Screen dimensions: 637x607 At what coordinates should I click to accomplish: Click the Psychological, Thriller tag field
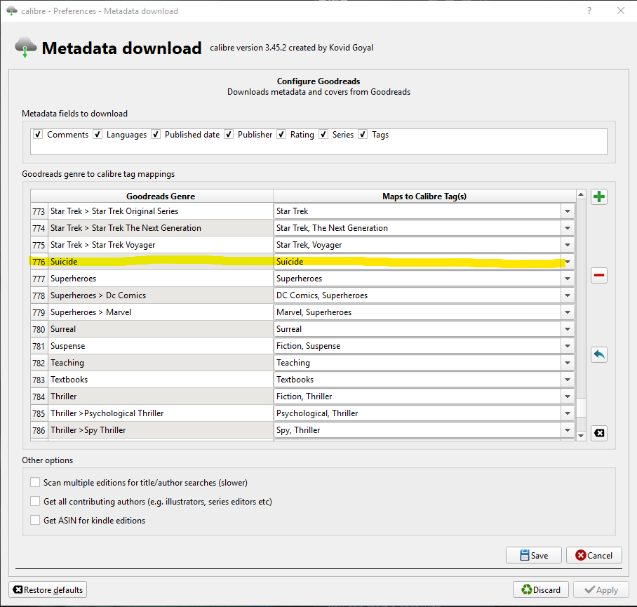tap(417, 413)
